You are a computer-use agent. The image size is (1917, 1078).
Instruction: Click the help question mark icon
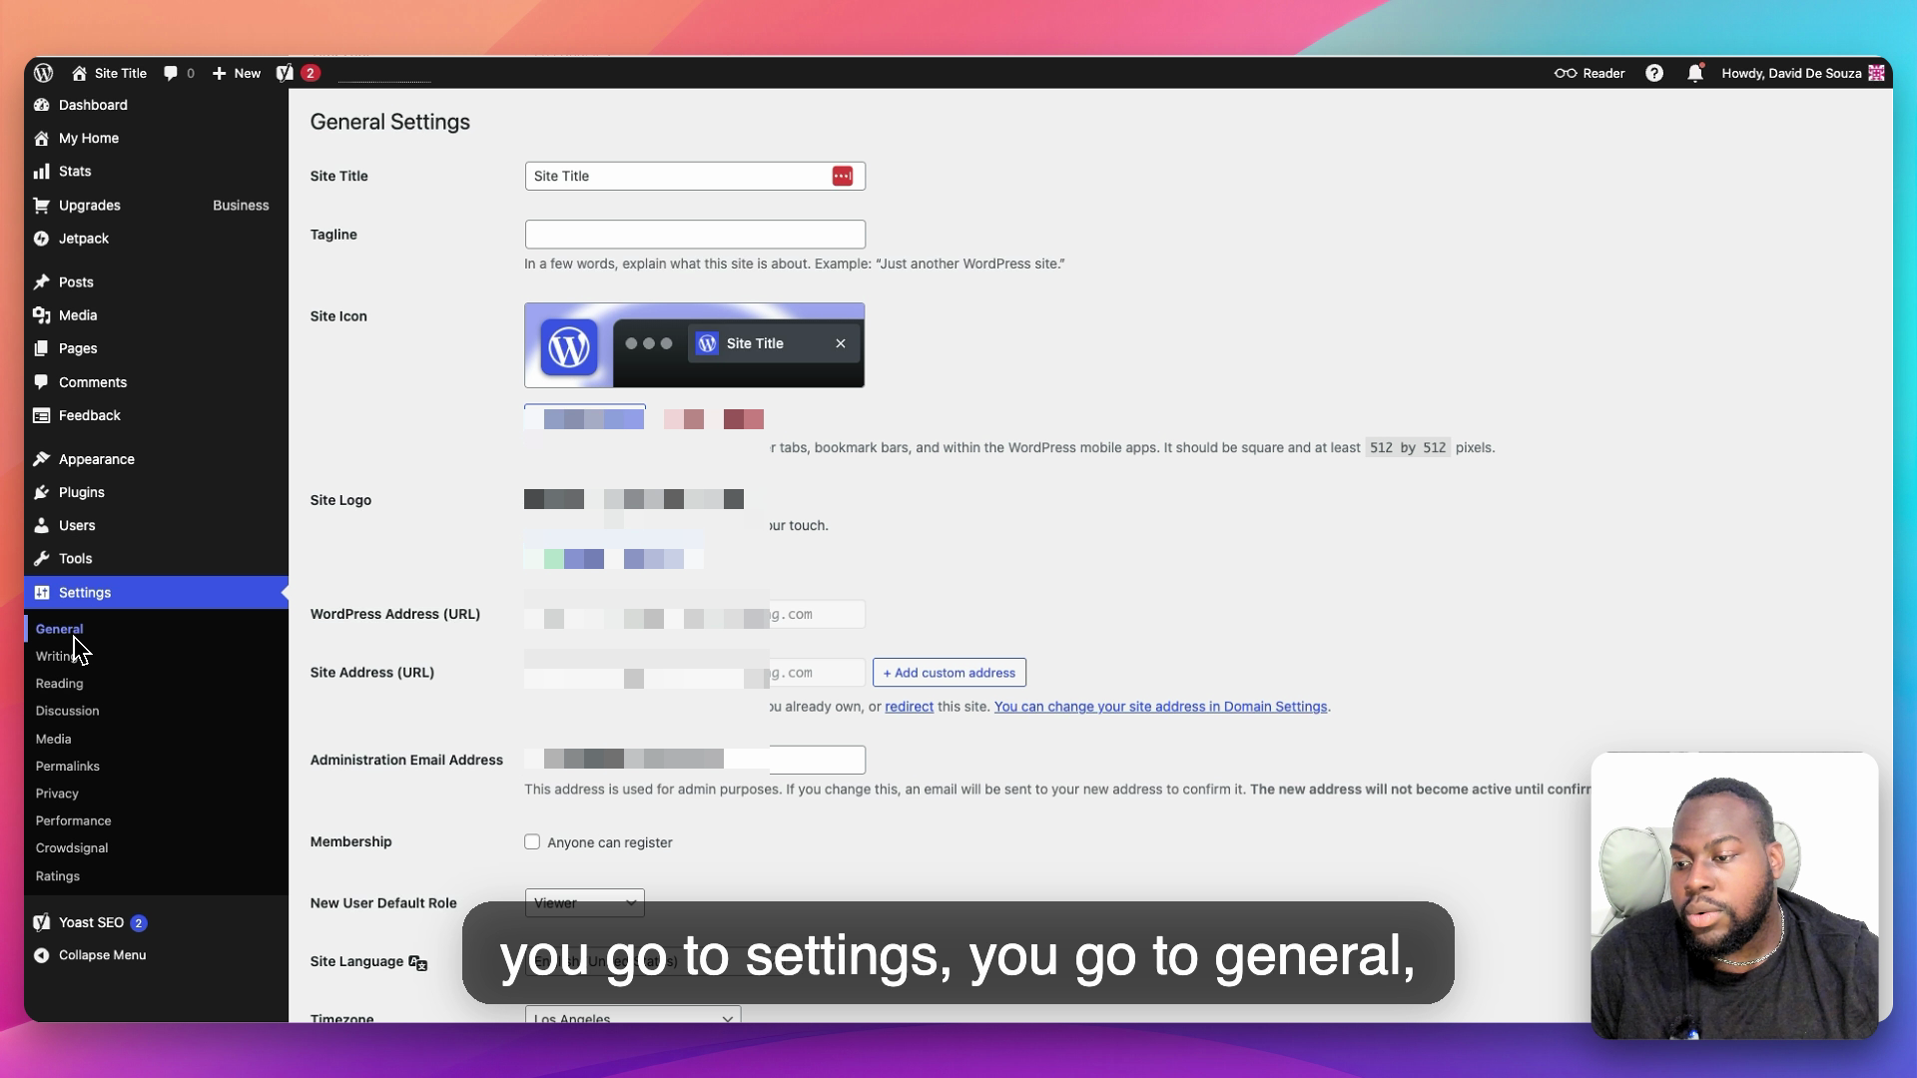(1654, 73)
